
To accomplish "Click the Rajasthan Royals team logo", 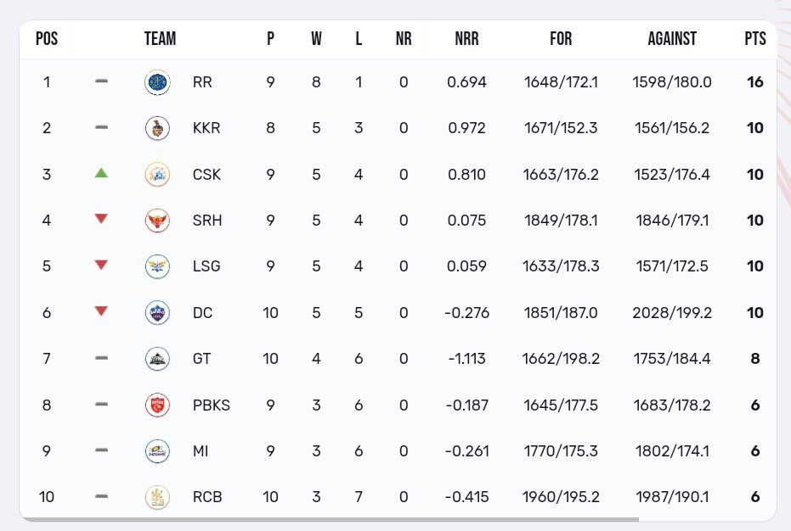I will (157, 82).
